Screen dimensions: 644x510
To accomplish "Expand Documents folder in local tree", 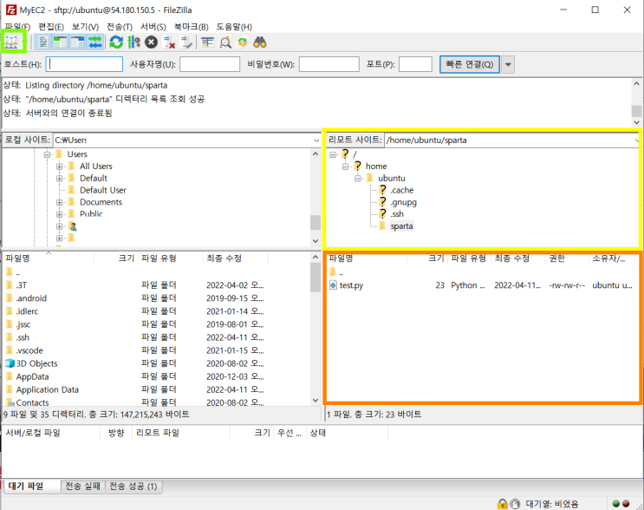I will pos(60,202).
